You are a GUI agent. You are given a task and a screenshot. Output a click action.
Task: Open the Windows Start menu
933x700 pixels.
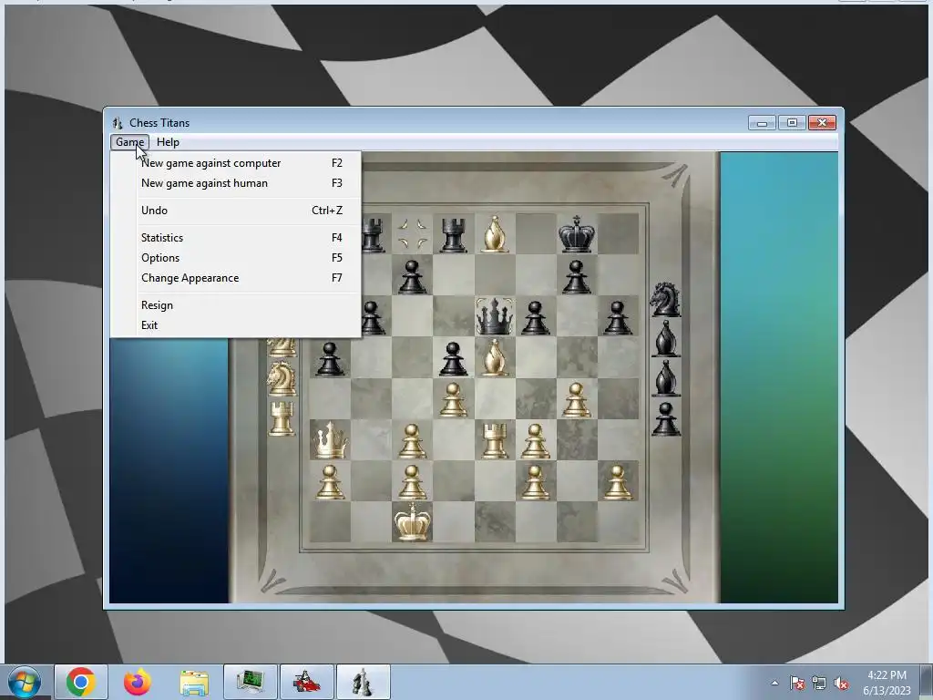click(25, 682)
